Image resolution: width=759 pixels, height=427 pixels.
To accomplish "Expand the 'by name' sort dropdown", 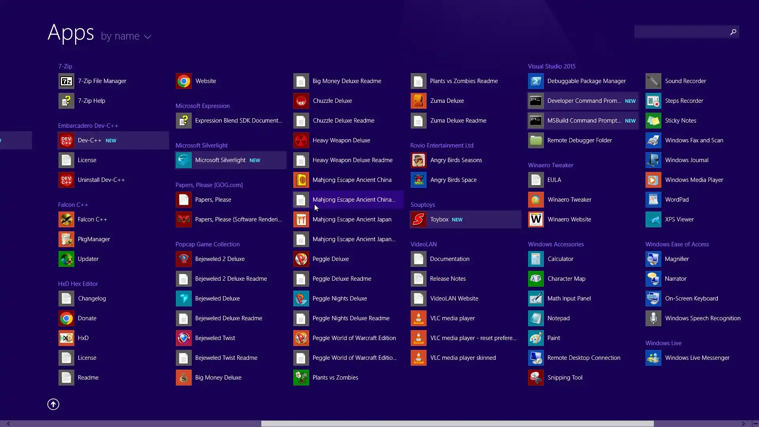I will 120,36.
